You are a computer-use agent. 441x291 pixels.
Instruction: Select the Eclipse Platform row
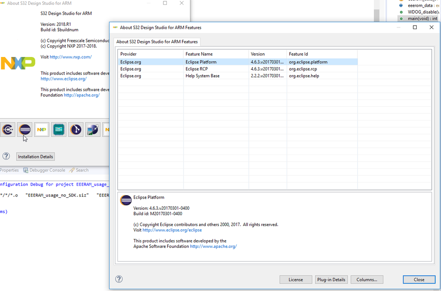tap(237, 62)
